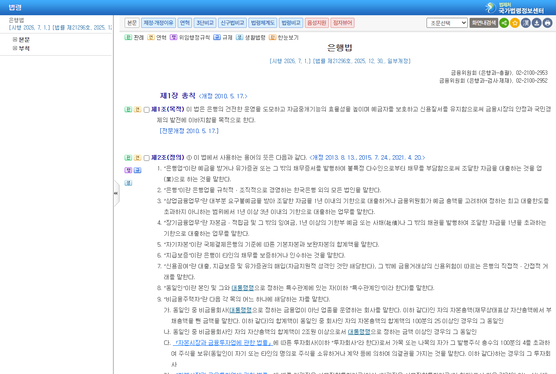Click the 은행법 title link in left panel
Viewport: 556px width, 374px height.
17,20
